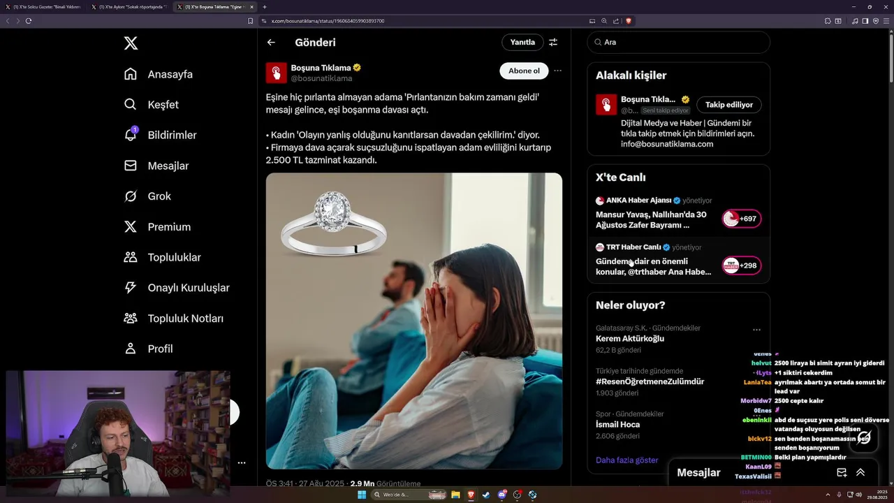Image resolution: width=894 pixels, height=503 pixels.
Task: Open Brave VPN shield icon
Action: (x=875, y=21)
